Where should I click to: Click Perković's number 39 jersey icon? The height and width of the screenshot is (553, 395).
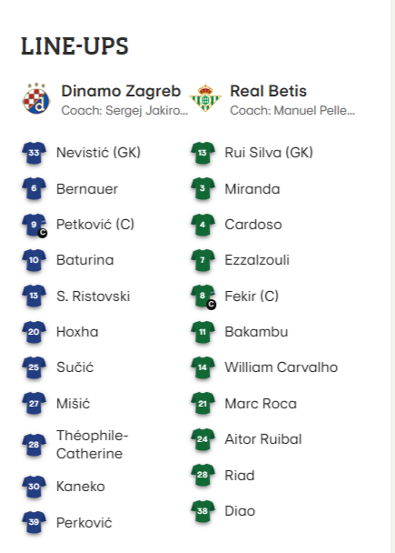click(x=34, y=522)
